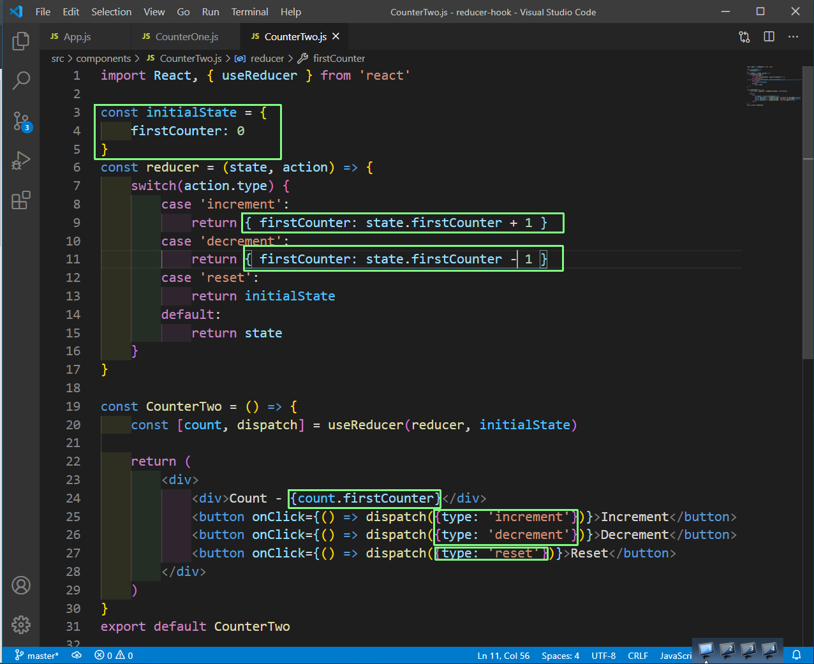Open the File menu
This screenshot has height=664, width=814.
pyautogui.click(x=43, y=11)
